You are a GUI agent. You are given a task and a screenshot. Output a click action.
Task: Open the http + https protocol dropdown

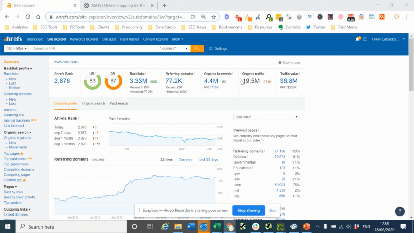point(17,48)
